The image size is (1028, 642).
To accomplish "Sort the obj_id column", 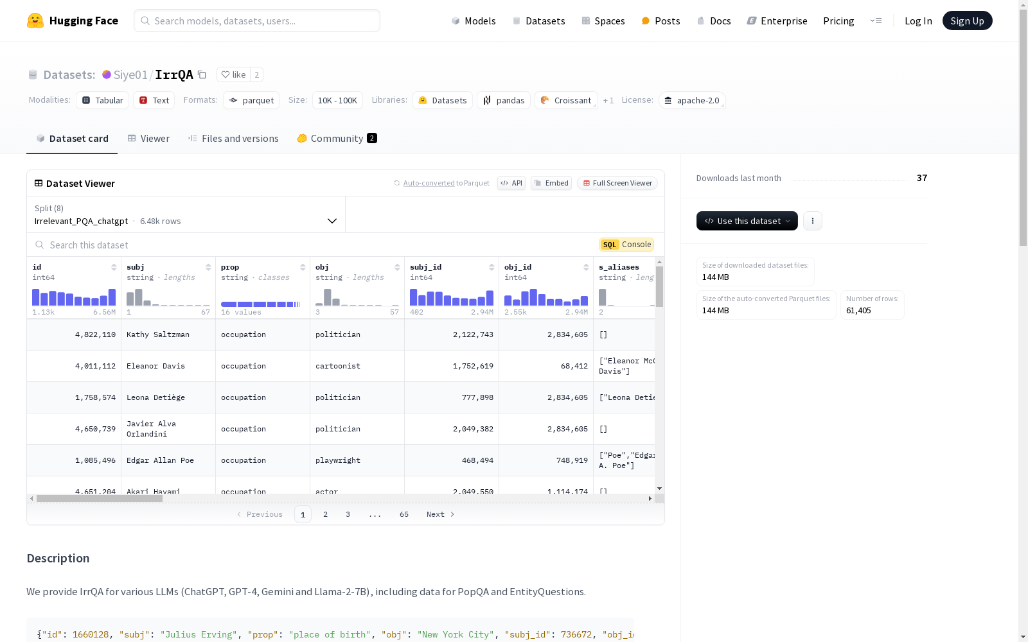I will (586, 267).
